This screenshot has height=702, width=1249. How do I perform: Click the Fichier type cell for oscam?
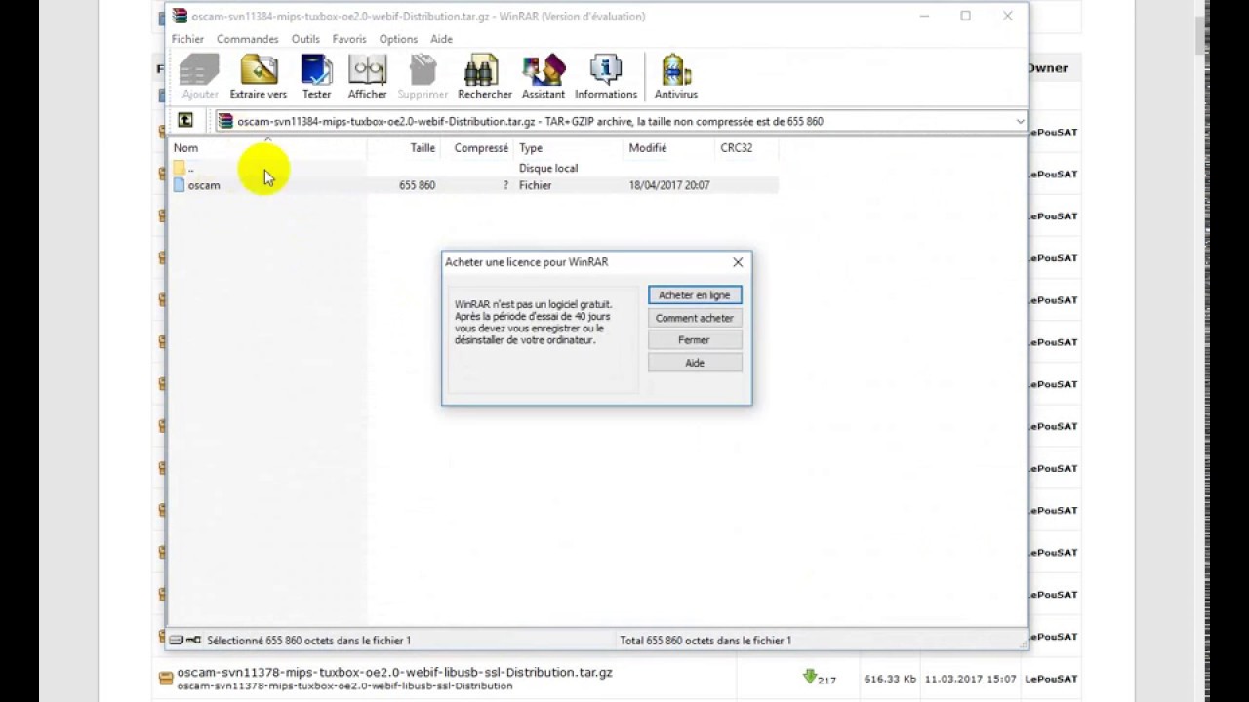tap(535, 185)
